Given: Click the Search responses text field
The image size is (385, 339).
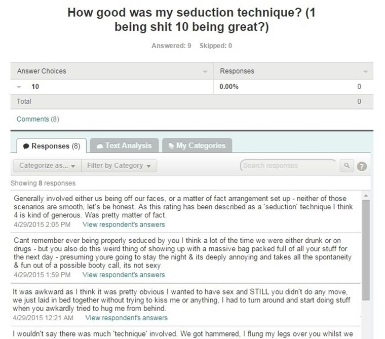Looking at the screenshot, I should (287, 166).
